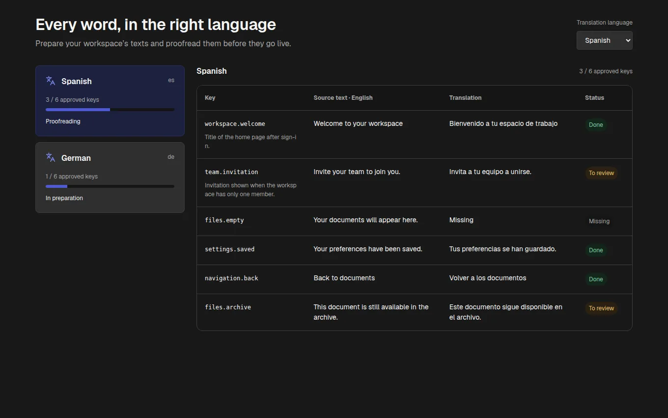Screen dimensions: 668x418
Task: Click the 'Every word, in the right language' heading
Action: point(156,25)
